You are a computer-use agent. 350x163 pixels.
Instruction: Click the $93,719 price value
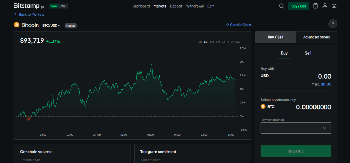32,41
